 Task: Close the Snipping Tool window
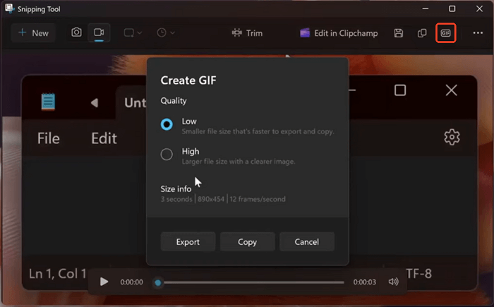click(x=479, y=9)
